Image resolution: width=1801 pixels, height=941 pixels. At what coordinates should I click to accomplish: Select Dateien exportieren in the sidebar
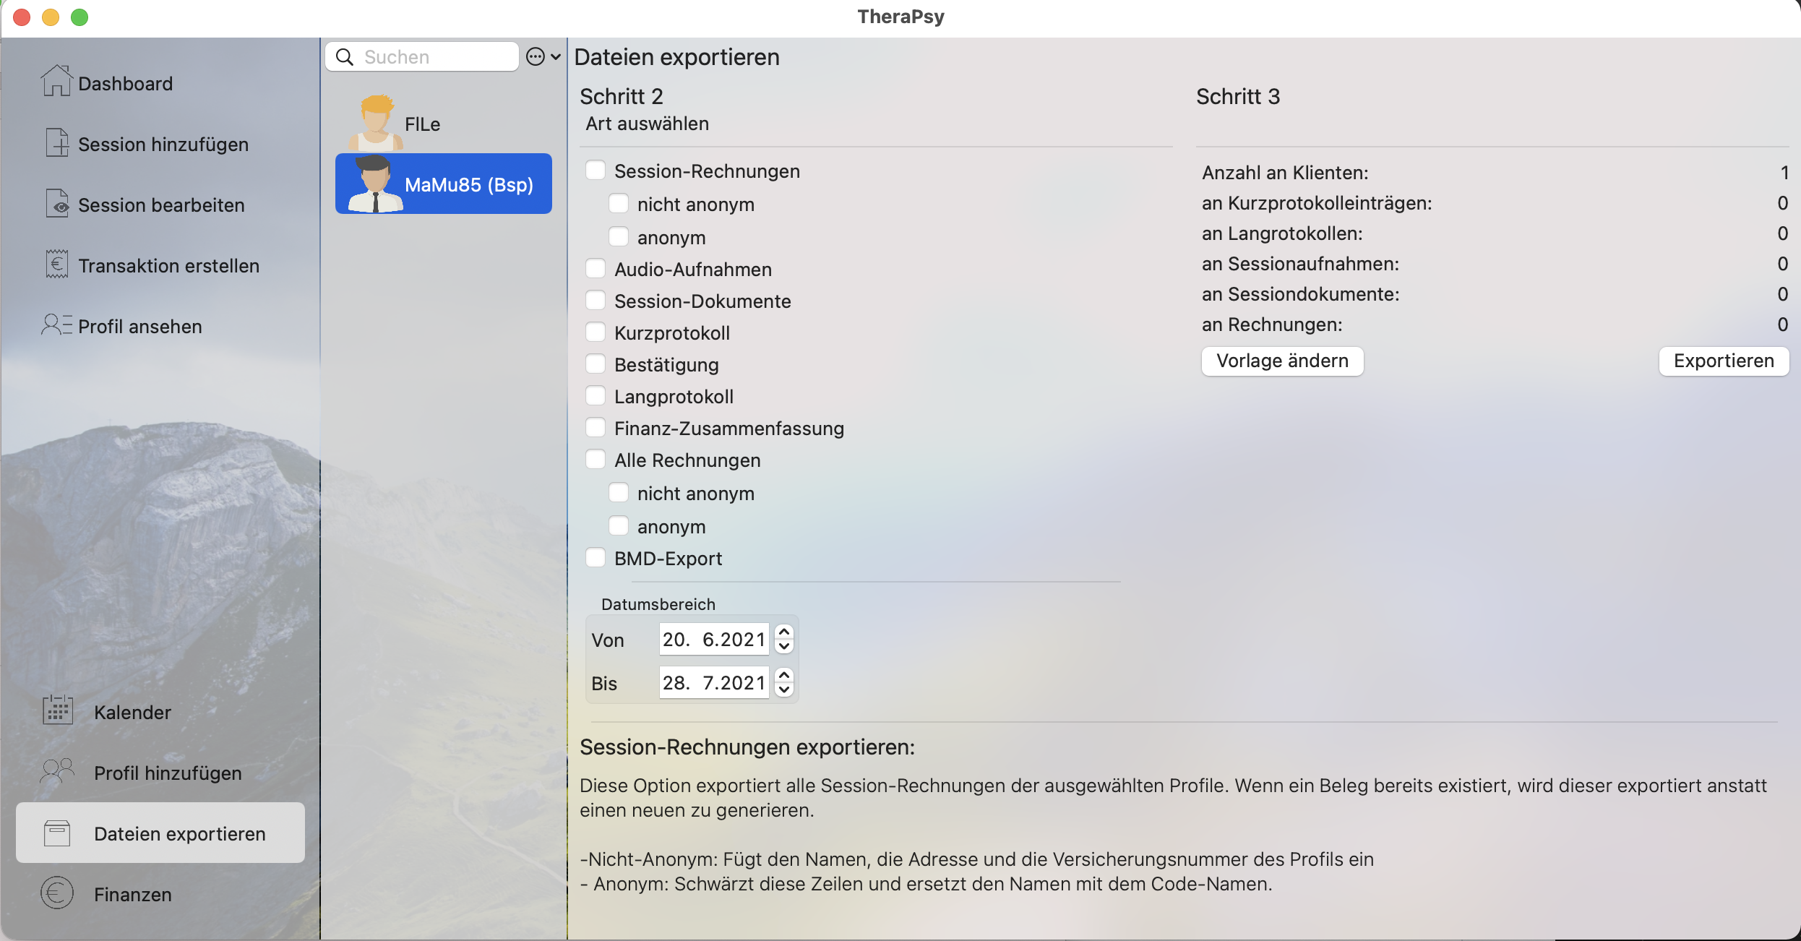[160, 833]
